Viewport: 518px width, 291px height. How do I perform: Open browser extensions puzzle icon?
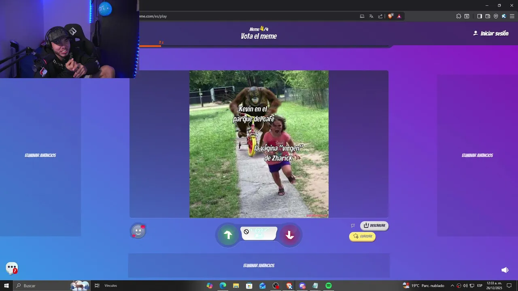click(x=459, y=16)
